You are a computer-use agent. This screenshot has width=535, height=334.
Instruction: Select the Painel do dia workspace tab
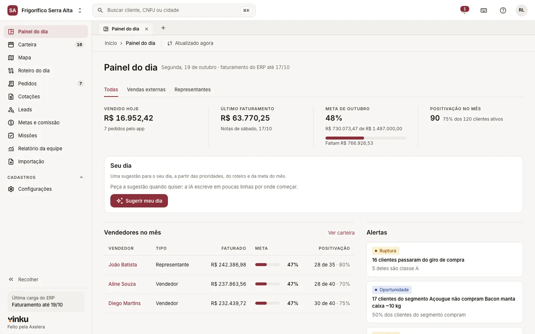(x=125, y=29)
